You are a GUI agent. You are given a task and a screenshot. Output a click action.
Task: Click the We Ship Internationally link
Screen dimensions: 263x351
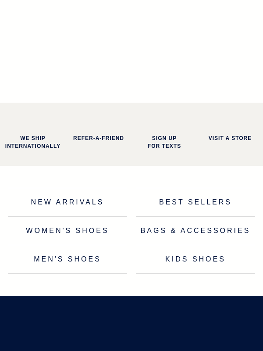click(33, 142)
